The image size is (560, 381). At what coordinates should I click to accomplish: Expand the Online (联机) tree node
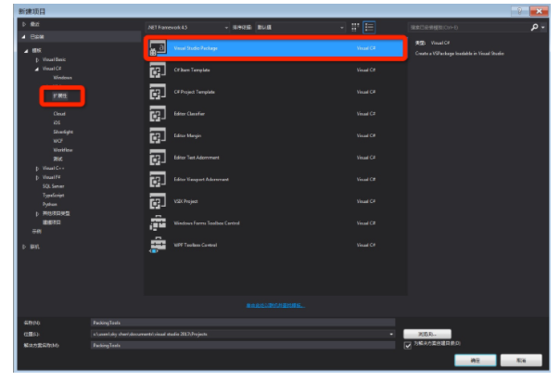24,247
